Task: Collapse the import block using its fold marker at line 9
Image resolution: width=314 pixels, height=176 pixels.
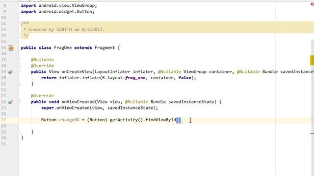Action: pyautogui.click(x=19, y=12)
